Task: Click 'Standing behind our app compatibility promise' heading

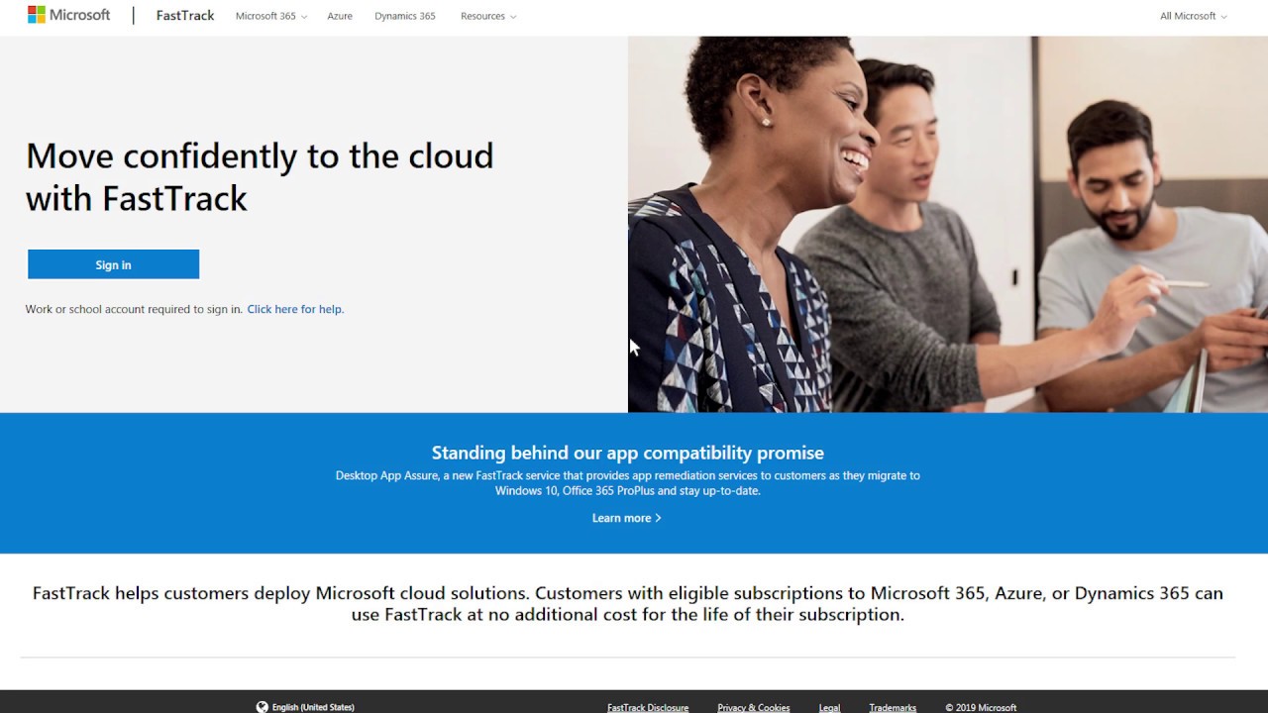Action: tap(628, 453)
